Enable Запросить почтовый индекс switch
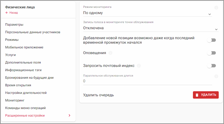Screen dimensions: 224x124 tap(212, 66)
